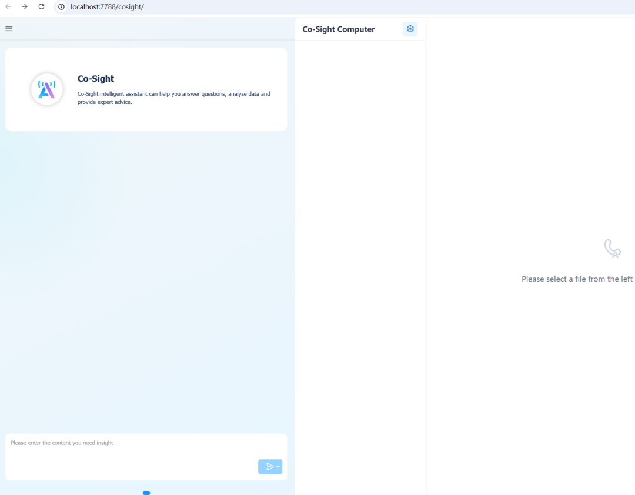635x495 pixels.
Task: Click the Co-Sight intelligent assistant description text
Action: (x=173, y=98)
